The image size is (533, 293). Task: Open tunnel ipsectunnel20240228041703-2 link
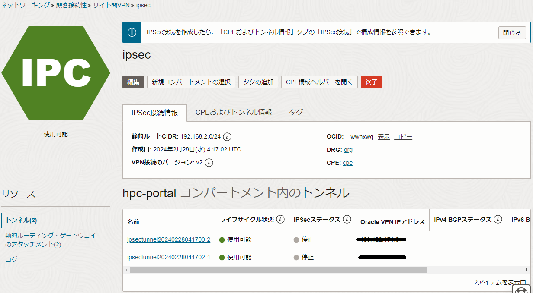pyautogui.click(x=169, y=239)
